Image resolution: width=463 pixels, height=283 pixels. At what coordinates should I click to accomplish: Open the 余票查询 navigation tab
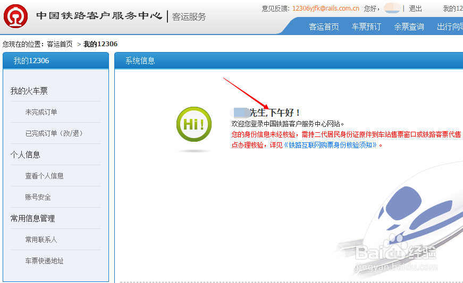(x=409, y=27)
